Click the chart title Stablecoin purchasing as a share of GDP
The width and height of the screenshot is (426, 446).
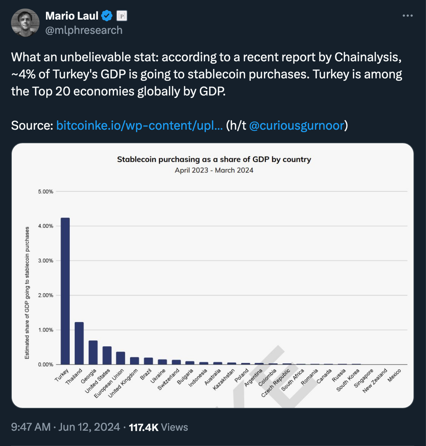[x=214, y=159]
